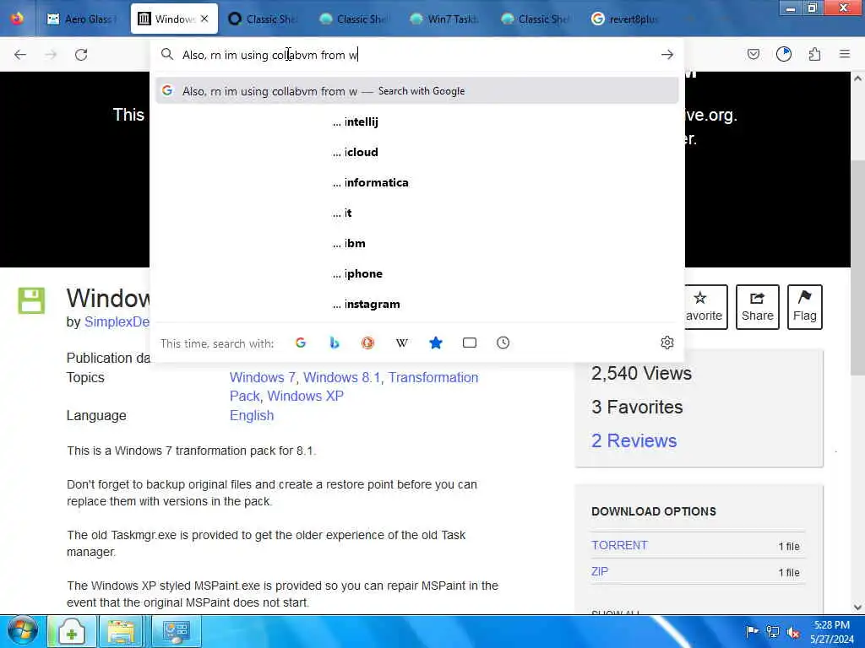The image size is (865, 648).
Task: Click the Favorite button
Action: [705, 307]
